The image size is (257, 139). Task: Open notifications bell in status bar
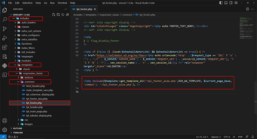click(253, 137)
